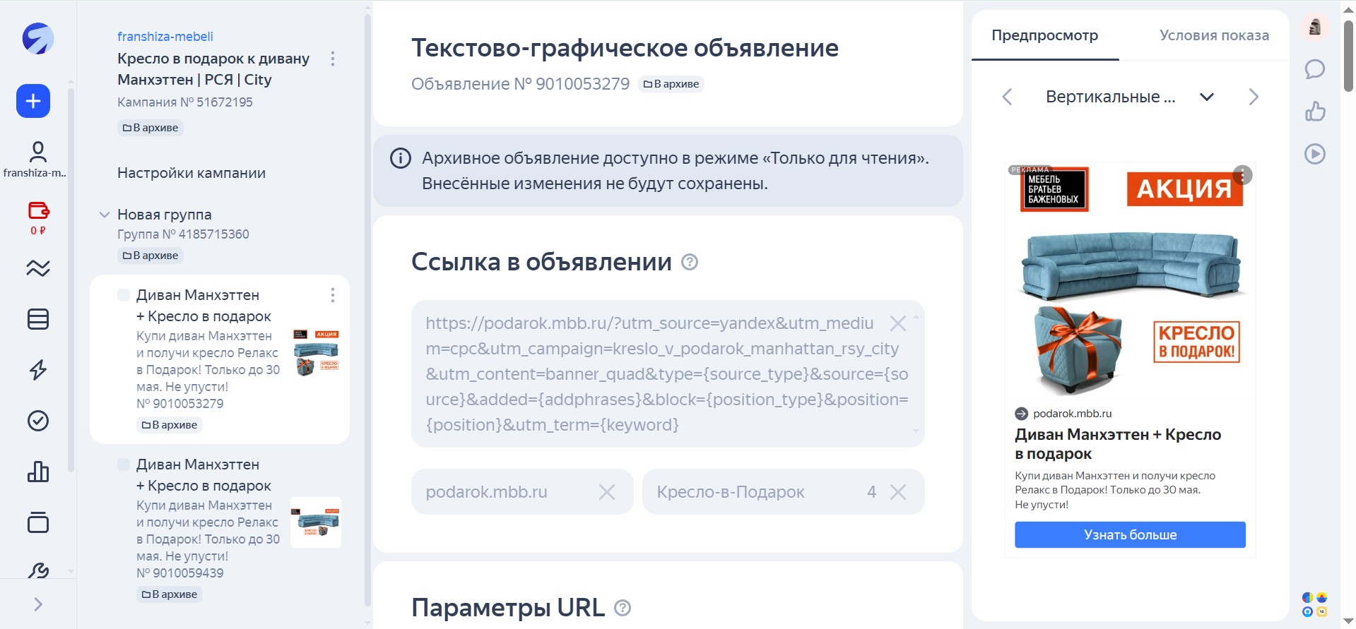Screen dimensions: 1356x629
Task: Click the help icon beside Ссылка в объявлении
Action: click(x=690, y=263)
